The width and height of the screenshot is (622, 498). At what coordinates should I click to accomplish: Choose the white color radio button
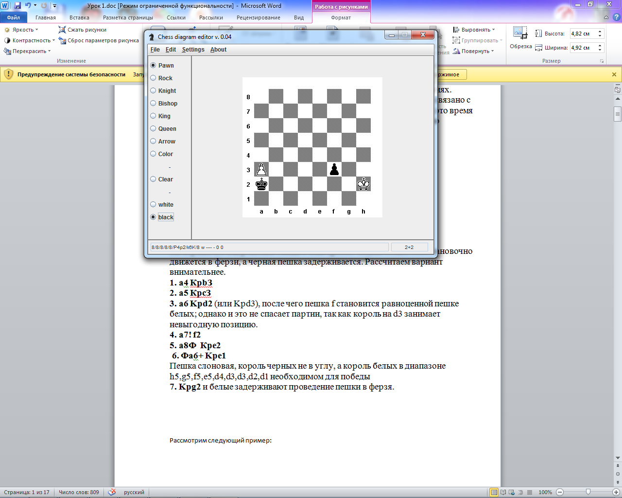click(x=154, y=205)
